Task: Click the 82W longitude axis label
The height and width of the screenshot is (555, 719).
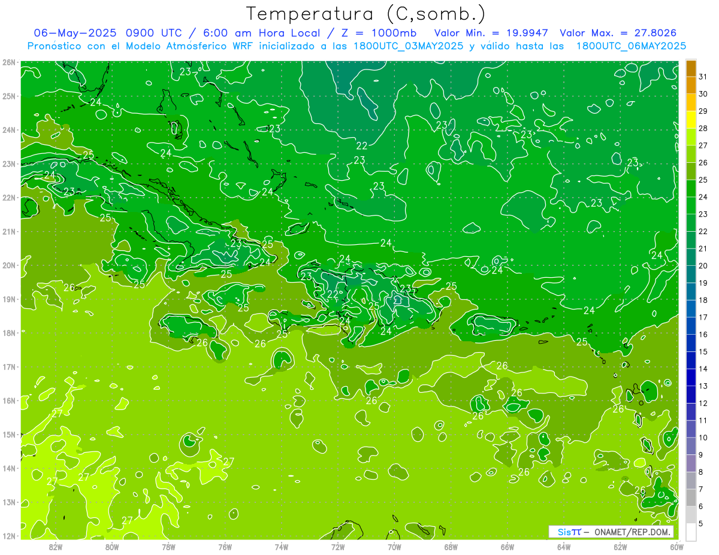Action: point(56,547)
